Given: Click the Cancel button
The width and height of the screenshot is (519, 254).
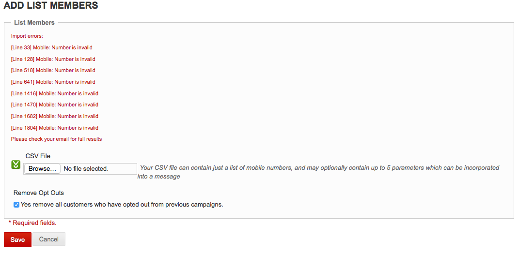Looking at the screenshot, I should [48, 239].
